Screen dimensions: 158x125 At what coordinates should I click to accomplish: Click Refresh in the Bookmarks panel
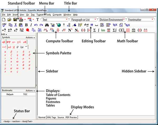click(10, 94)
